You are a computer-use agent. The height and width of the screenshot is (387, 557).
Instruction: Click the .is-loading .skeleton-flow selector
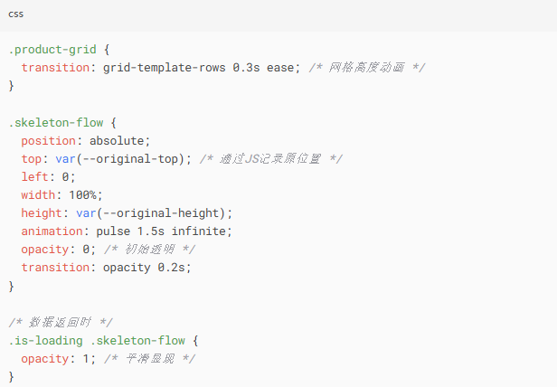click(x=97, y=341)
